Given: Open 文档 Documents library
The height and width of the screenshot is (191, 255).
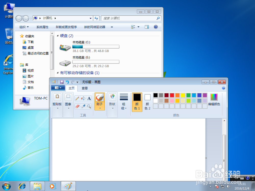Looking at the screenshot, I should tap(28, 82).
